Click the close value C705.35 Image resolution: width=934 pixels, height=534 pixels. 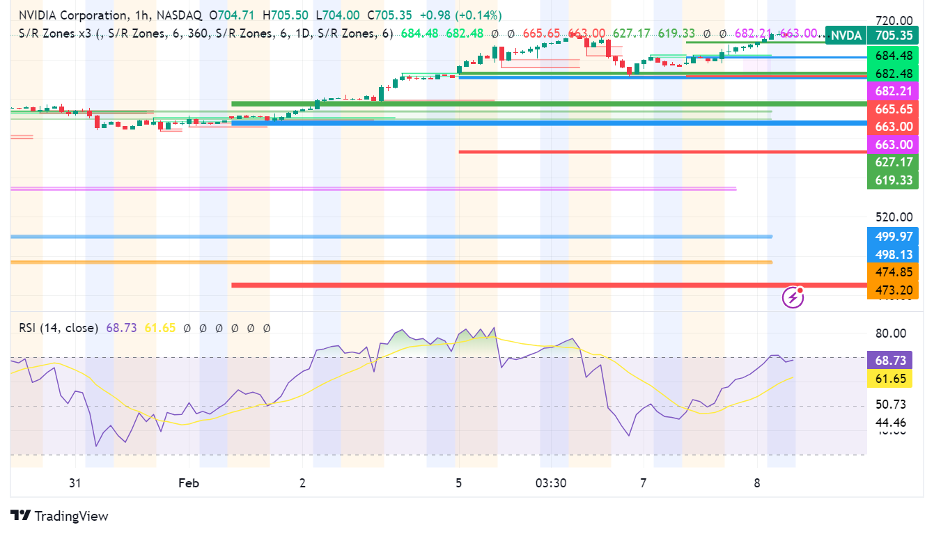pyautogui.click(x=390, y=15)
